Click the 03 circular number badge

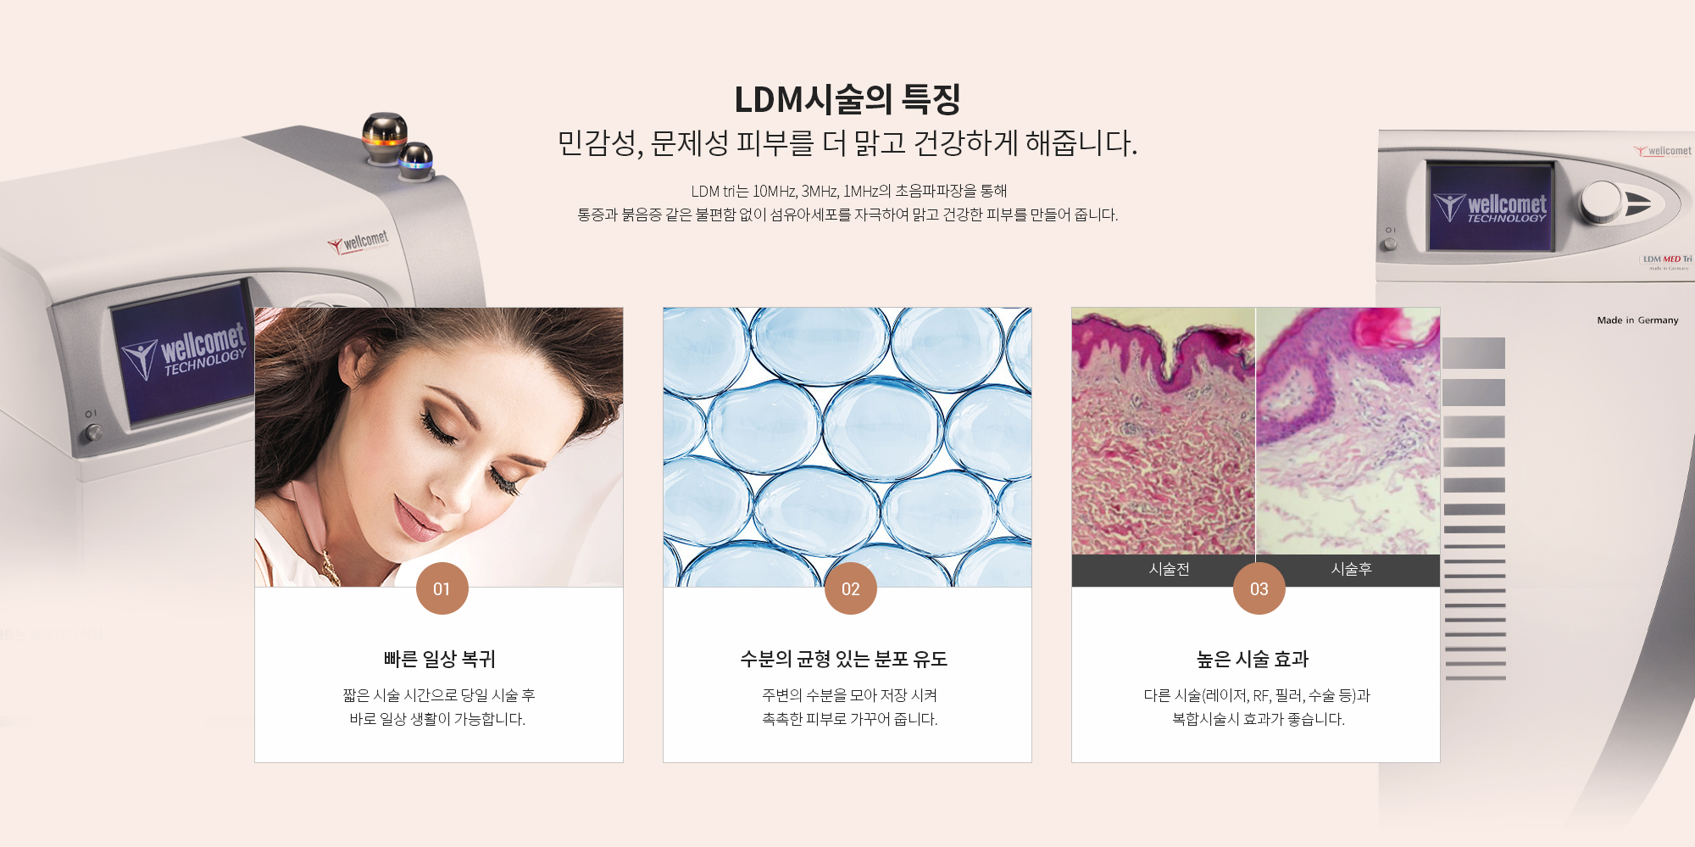pos(1259,588)
